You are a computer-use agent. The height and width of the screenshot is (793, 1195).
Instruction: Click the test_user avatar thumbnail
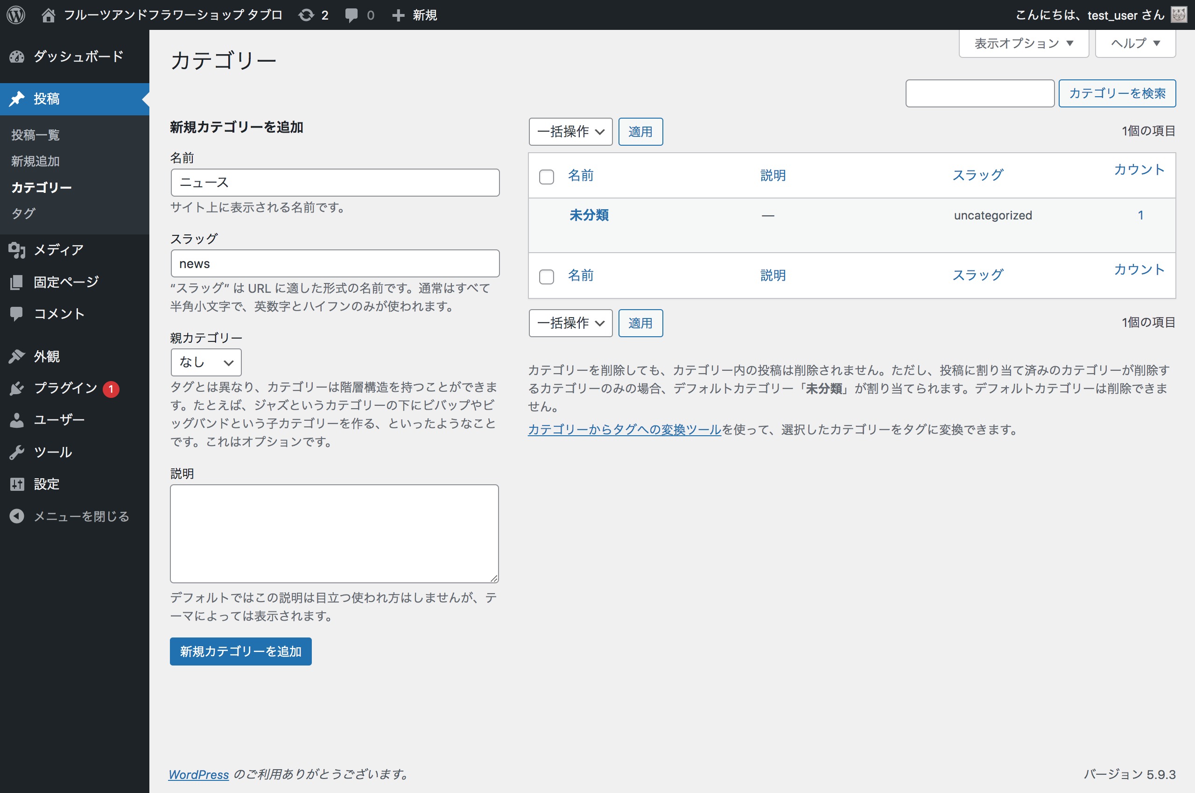tap(1179, 14)
